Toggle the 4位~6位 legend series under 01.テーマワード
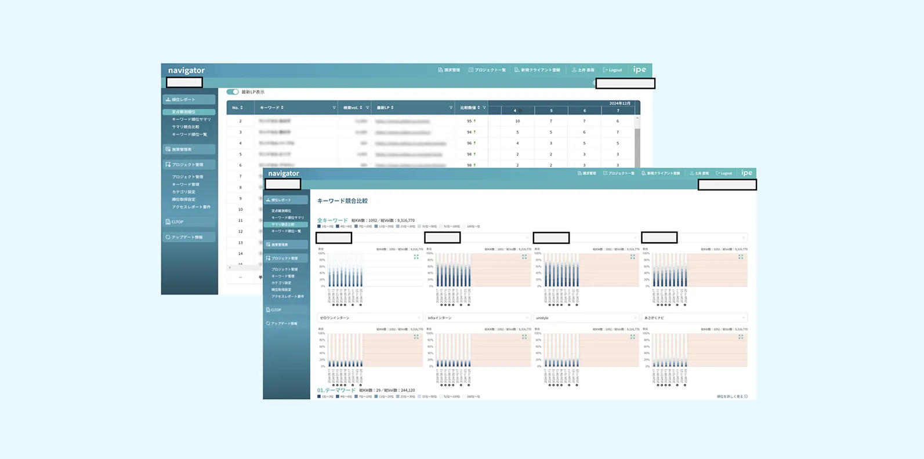924x459 pixels. point(344,396)
